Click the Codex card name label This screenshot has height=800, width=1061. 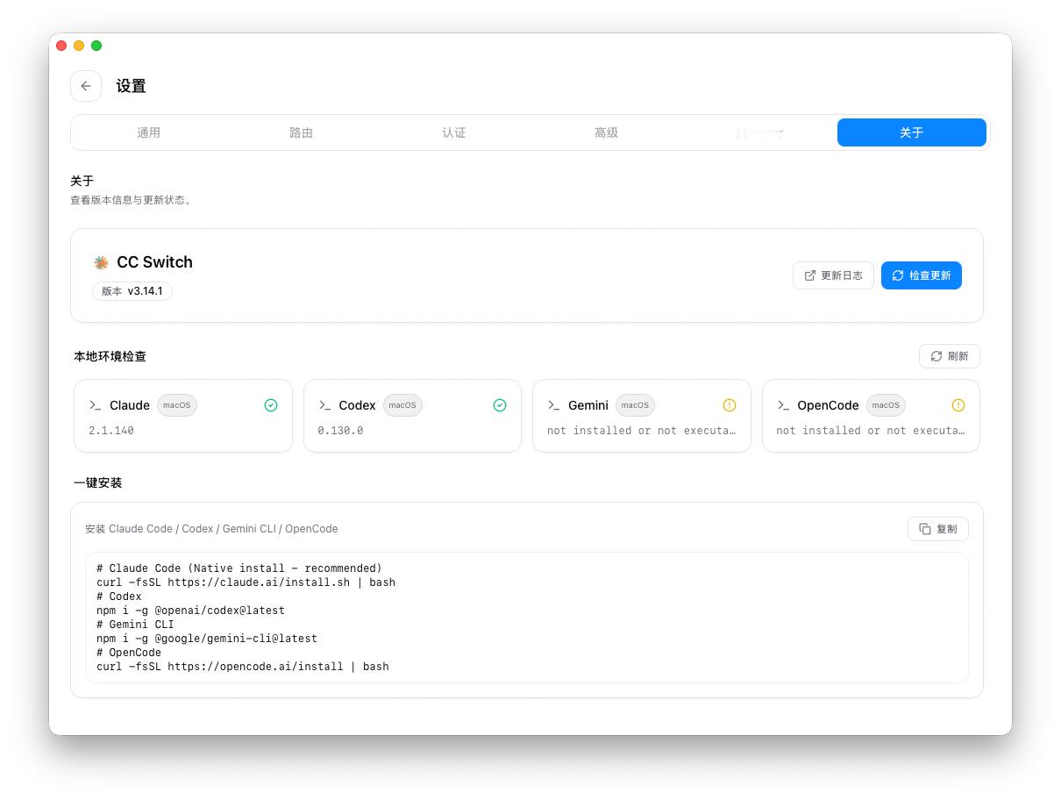357,405
